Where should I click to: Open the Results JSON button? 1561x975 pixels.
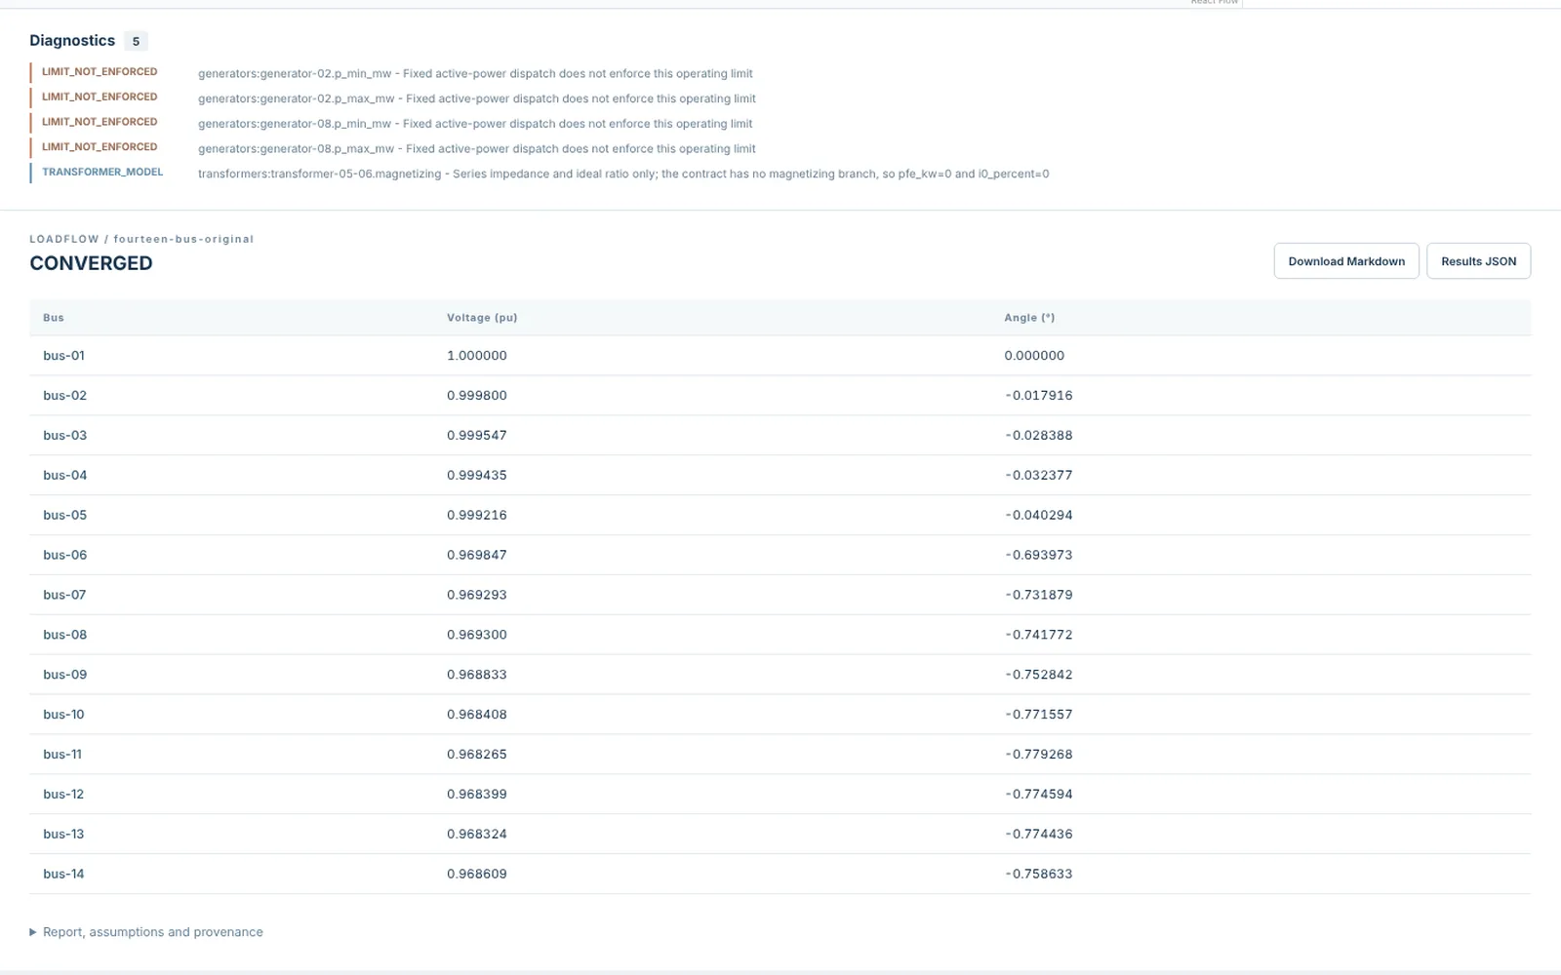tap(1478, 261)
